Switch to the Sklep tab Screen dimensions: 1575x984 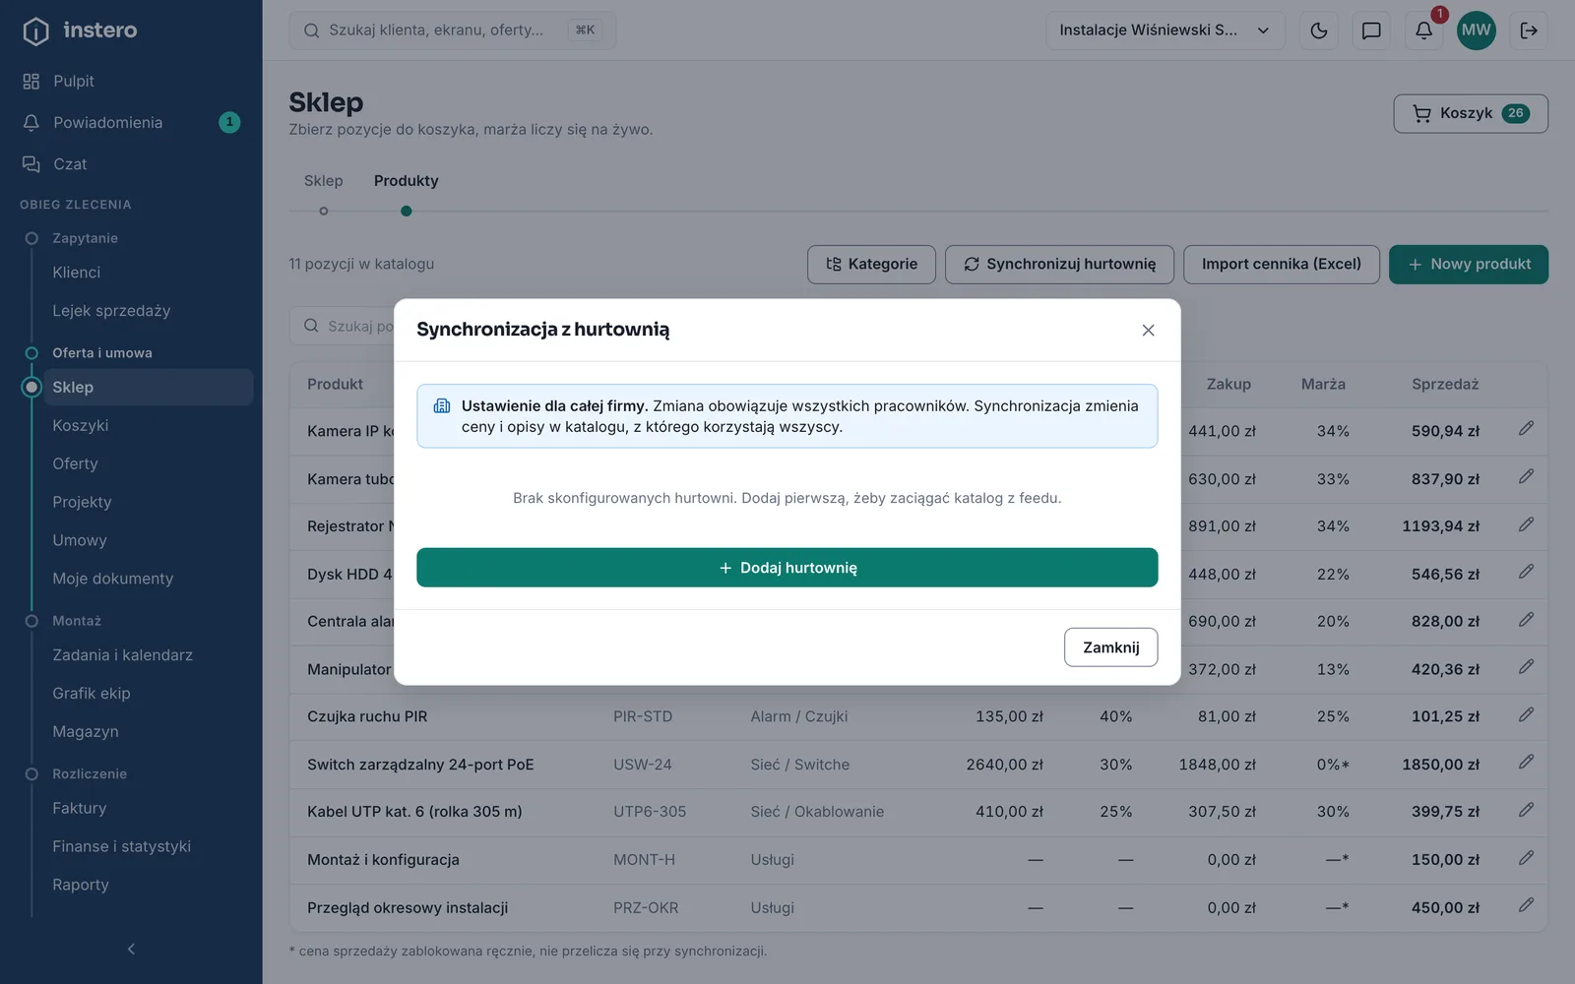click(323, 181)
